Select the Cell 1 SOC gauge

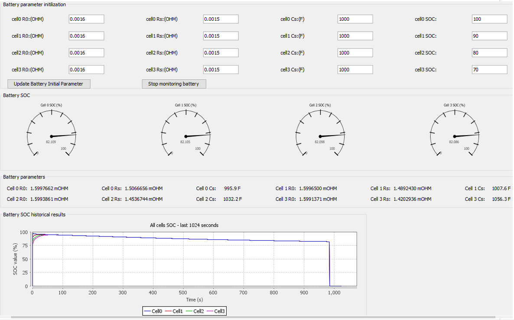[x=186, y=133]
